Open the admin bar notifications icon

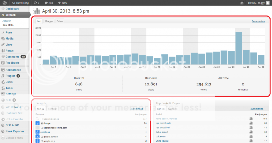click(x=242, y=3)
